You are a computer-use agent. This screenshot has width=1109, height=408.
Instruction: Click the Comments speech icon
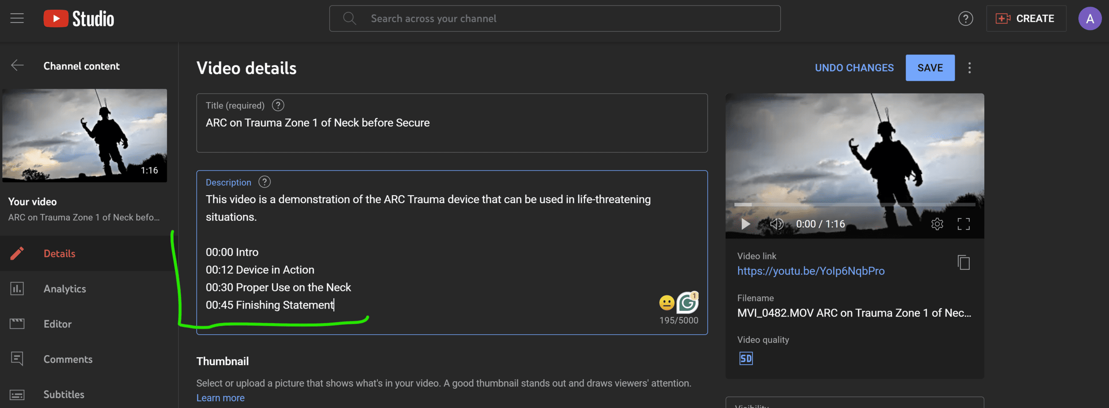17,359
